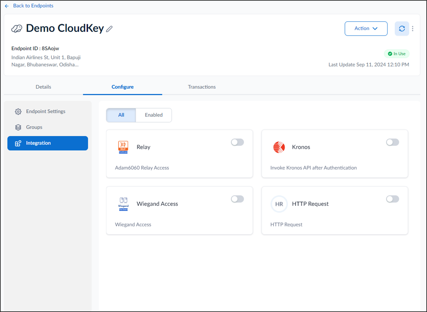Show All integrations filter
This screenshot has width=427, height=312.
tap(121, 115)
